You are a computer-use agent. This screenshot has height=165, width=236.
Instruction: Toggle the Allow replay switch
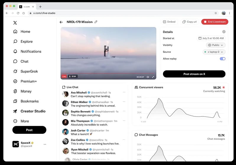point(222,59)
